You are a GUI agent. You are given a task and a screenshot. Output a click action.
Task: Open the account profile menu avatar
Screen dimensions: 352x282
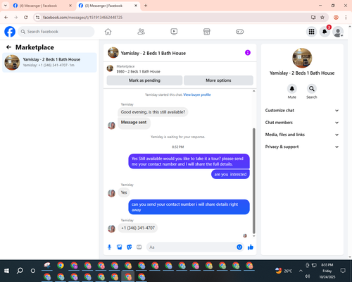click(338, 32)
